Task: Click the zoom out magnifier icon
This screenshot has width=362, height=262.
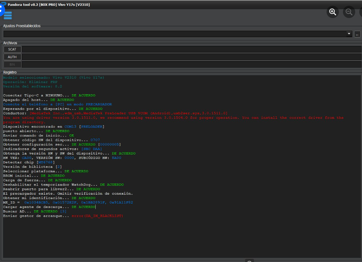Action: point(349,12)
